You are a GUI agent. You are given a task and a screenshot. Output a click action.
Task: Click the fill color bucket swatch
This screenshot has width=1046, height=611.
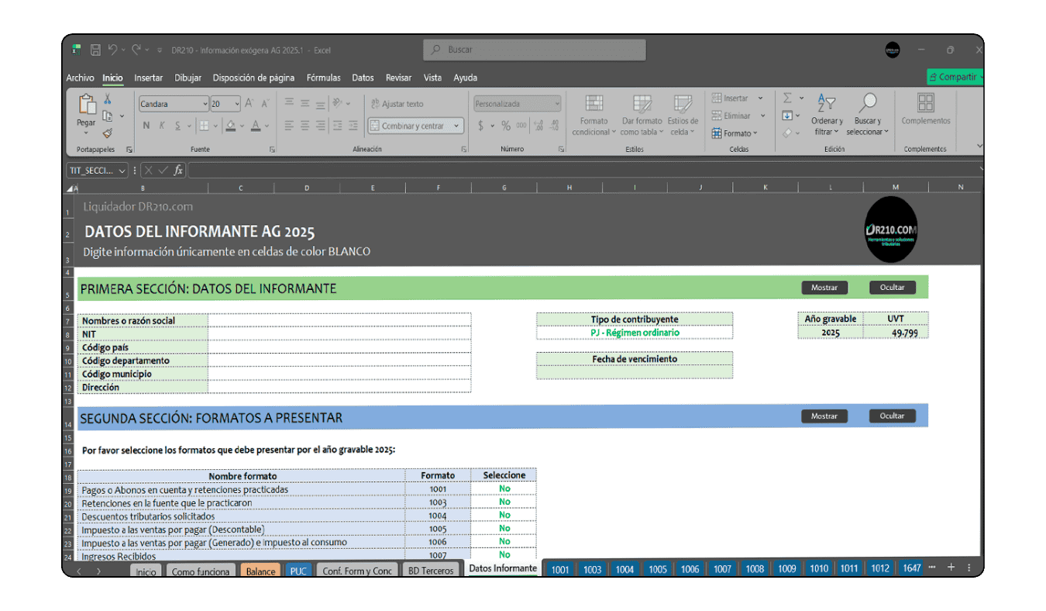point(231,126)
